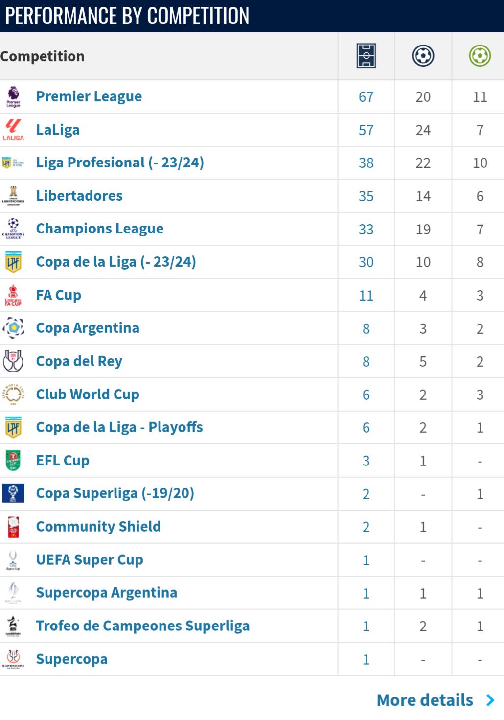Click LaLiga appearances number 57
Screen dimensions: 504x720
pos(366,130)
